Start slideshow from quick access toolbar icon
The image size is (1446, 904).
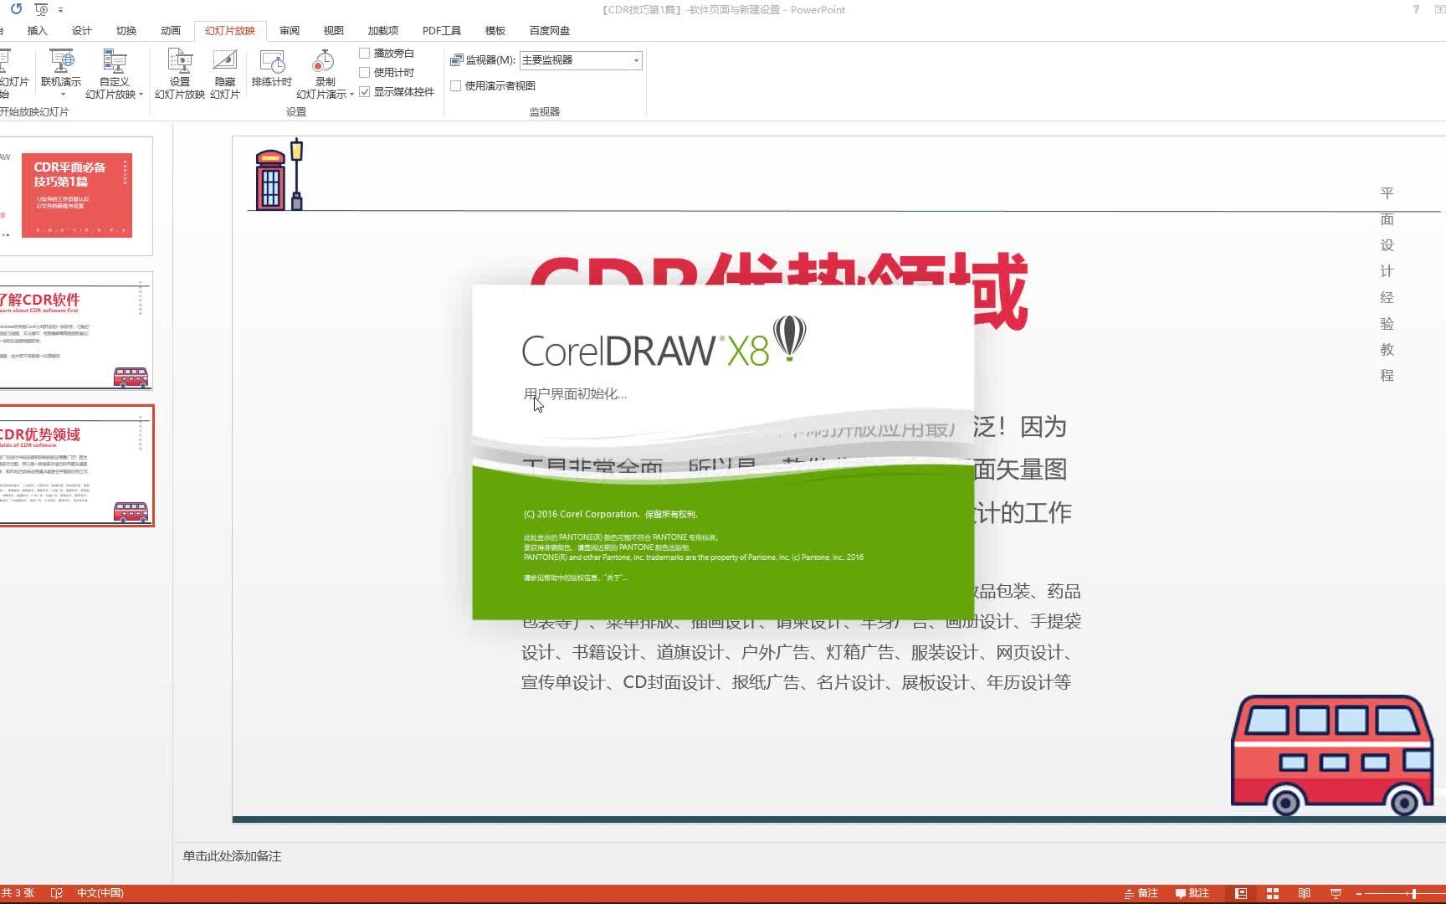41,9
